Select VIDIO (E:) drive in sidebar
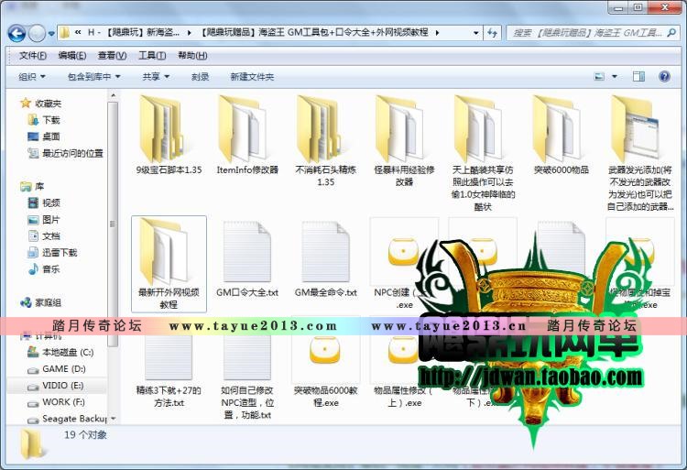Viewport: 687px width, 470px height. coord(62,386)
